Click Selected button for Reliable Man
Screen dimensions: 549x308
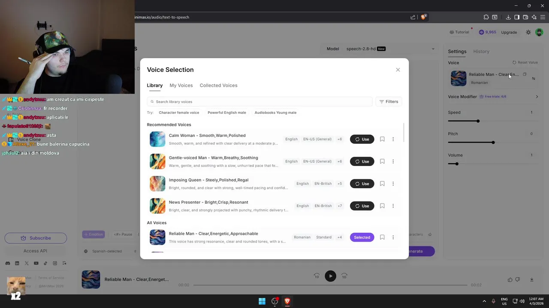(x=362, y=237)
